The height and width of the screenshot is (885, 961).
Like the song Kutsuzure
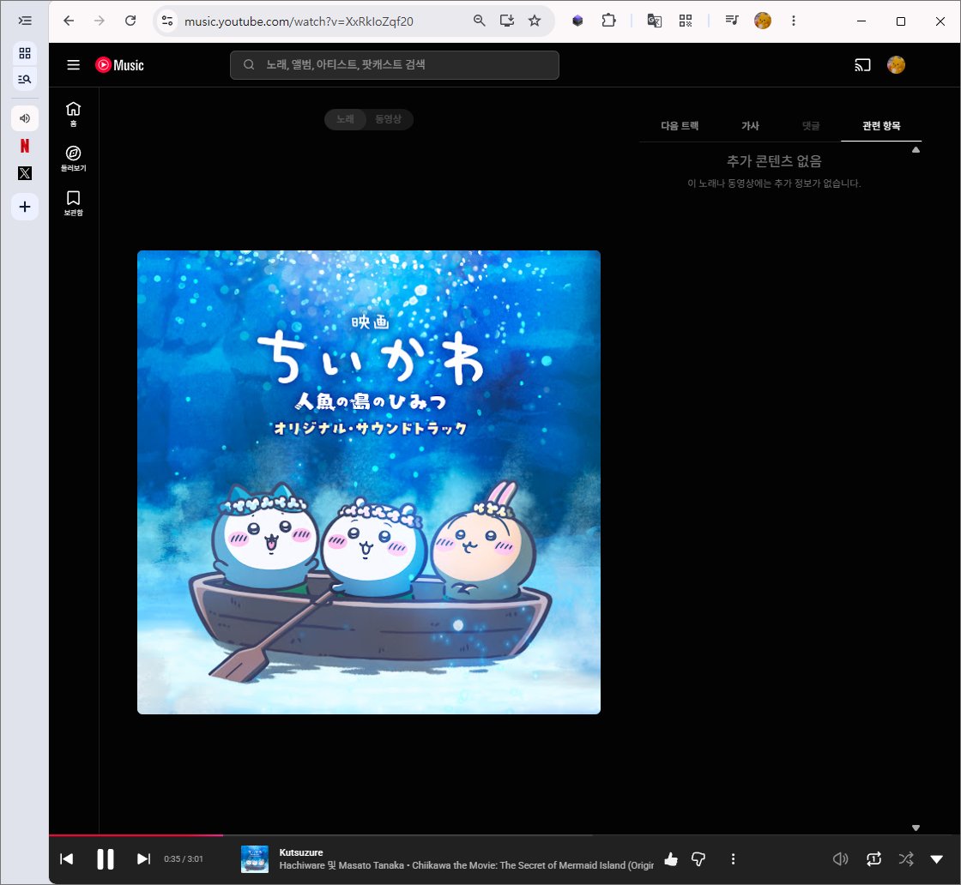pos(671,858)
